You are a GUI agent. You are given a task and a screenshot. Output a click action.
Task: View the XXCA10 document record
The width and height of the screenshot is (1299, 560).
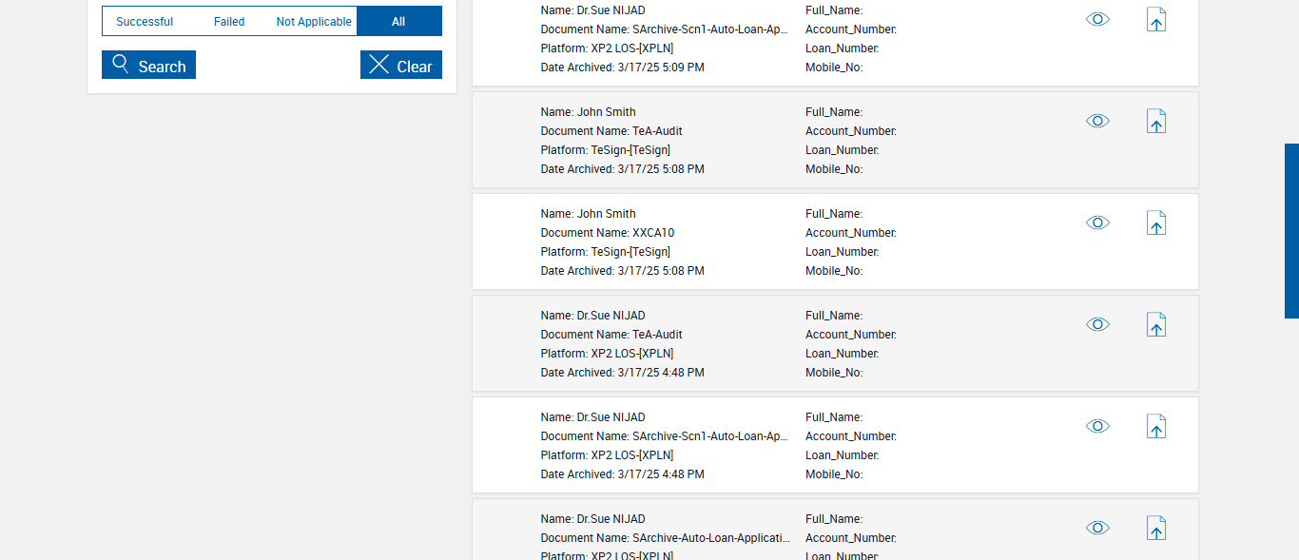[x=1097, y=222]
